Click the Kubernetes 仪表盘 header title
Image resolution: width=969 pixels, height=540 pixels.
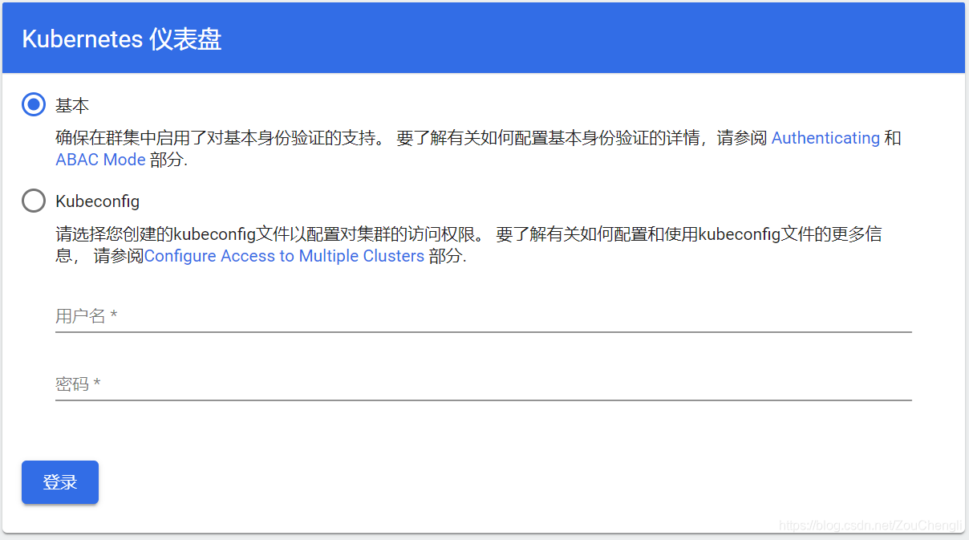pyautogui.click(x=122, y=39)
